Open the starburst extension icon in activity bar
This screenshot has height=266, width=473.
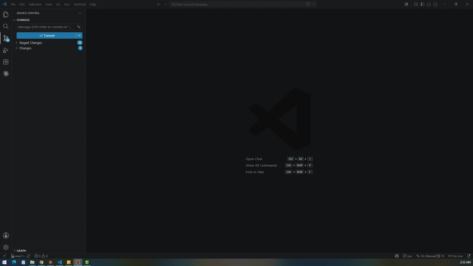pyautogui.click(x=6, y=74)
